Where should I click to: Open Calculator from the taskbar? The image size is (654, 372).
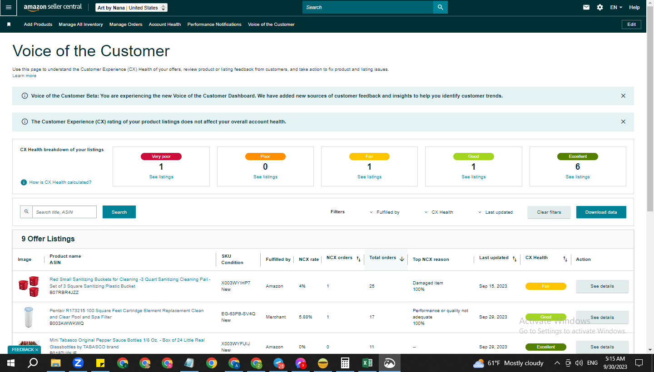click(x=345, y=363)
